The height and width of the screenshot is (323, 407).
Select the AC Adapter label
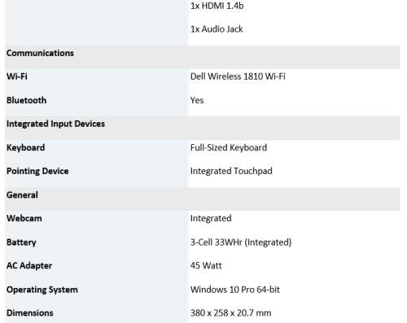tap(29, 265)
